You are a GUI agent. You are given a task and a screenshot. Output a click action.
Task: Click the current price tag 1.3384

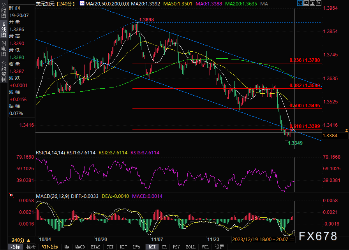pos(330,135)
